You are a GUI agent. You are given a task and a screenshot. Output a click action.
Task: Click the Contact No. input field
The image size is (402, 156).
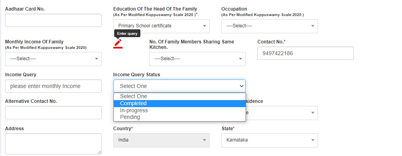coord(305,53)
